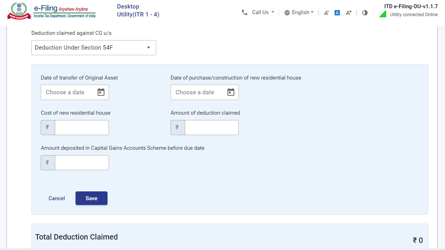The width and height of the screenshot is (445, 250).
Task: Open the Deduction Under Section 54F dropdown
Action: [x=94, y=48]
